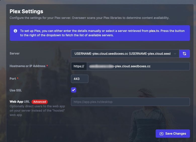
Task: Click the info icon in the blue banner
Action: [x=15, y=31]
